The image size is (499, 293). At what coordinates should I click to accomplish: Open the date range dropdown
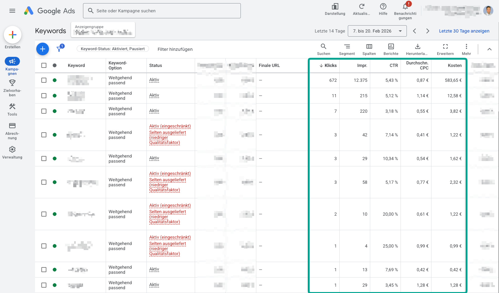377,31
